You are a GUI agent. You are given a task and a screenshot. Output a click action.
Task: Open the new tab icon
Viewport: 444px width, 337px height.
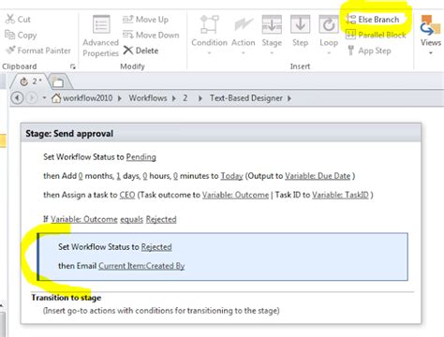[58, 82]
